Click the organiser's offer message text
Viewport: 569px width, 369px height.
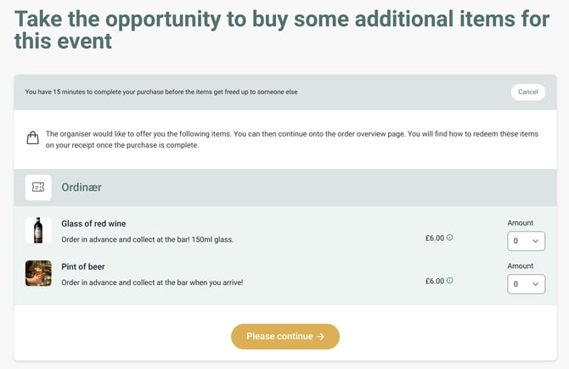point(291,139)
